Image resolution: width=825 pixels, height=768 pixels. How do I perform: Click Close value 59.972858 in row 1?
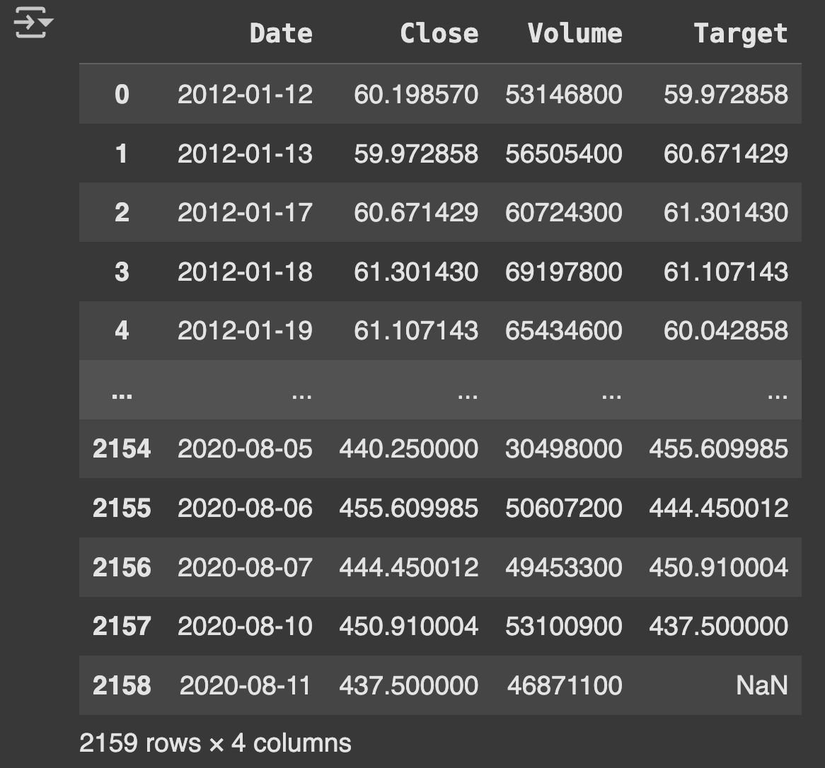tap(416, 153)
